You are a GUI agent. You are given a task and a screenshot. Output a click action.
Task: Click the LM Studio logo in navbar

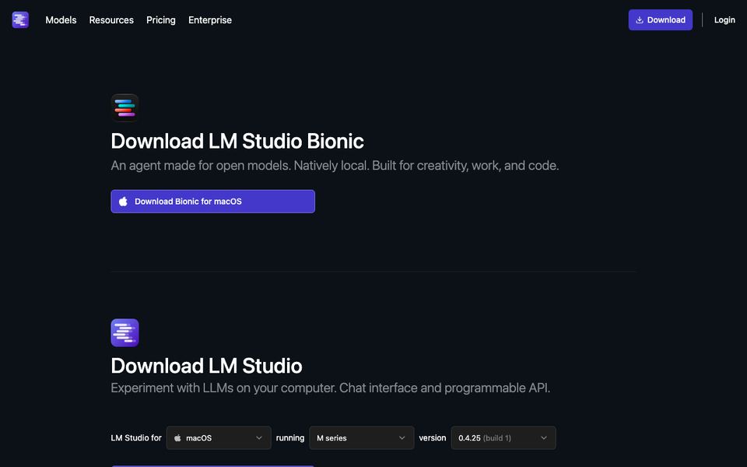(x=20, y=20)
